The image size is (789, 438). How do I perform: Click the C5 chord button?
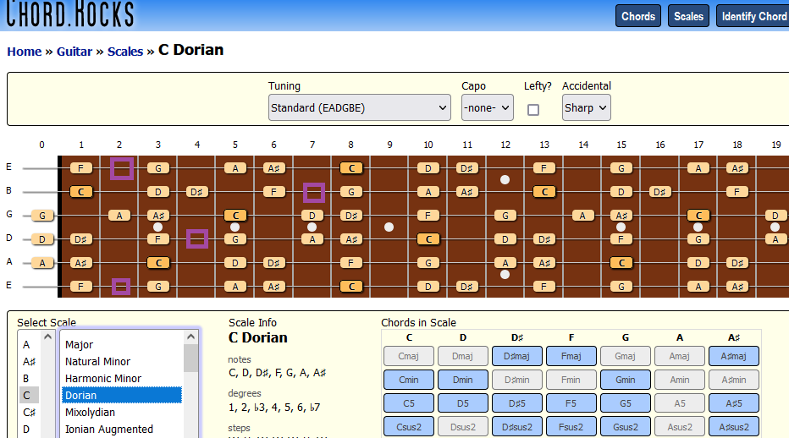(409, 403)
